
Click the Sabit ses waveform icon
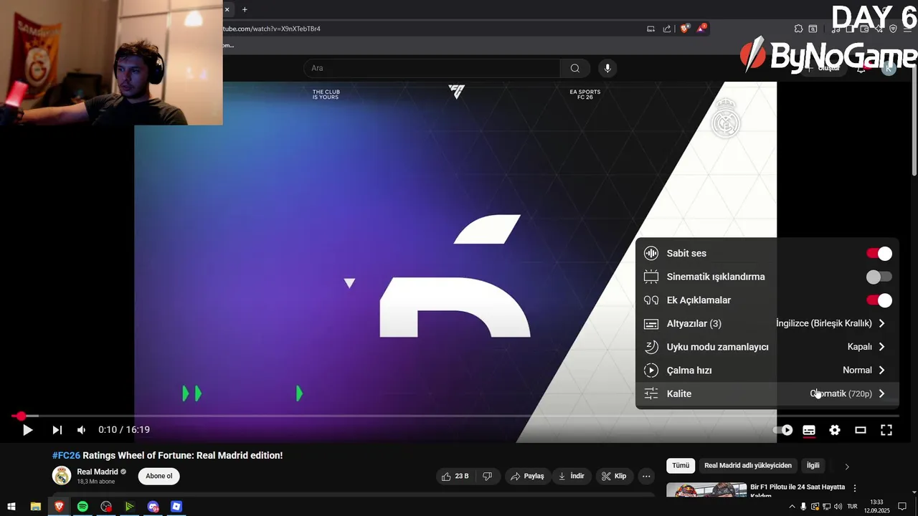coord(651,253)
